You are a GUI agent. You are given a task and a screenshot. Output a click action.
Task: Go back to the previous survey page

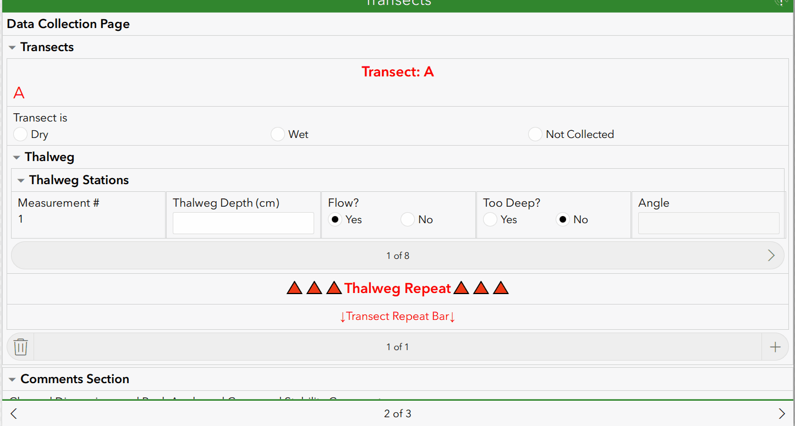coord(13,413)
